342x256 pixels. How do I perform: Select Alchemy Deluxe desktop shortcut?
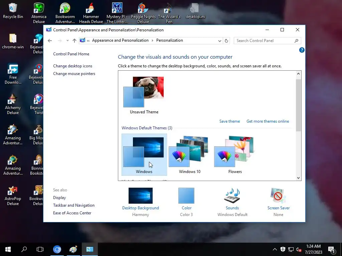13,104
